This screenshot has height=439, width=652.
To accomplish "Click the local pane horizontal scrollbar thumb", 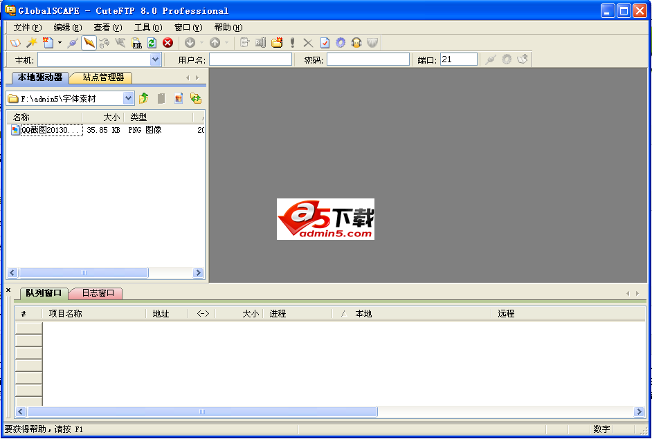I will coord(84,273).
